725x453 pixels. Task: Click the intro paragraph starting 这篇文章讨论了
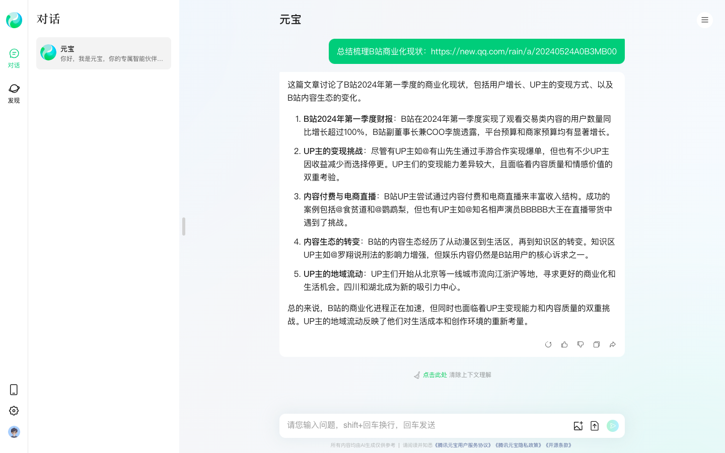[451, 91]
